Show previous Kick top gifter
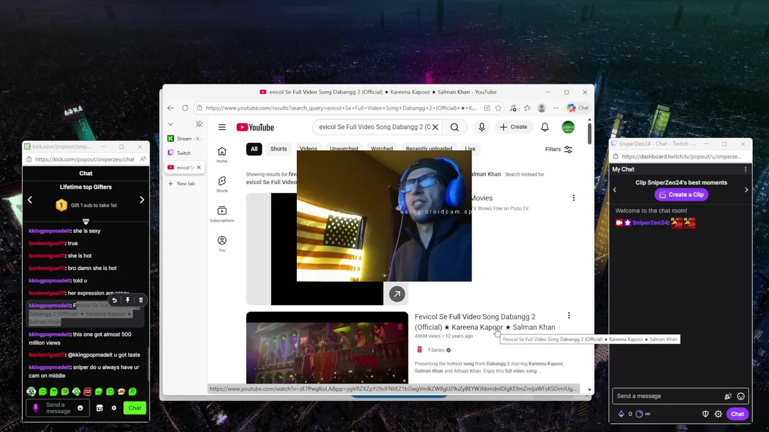Image resolution: width=769 pixels, height=432 pixels. tap(29, 200)
